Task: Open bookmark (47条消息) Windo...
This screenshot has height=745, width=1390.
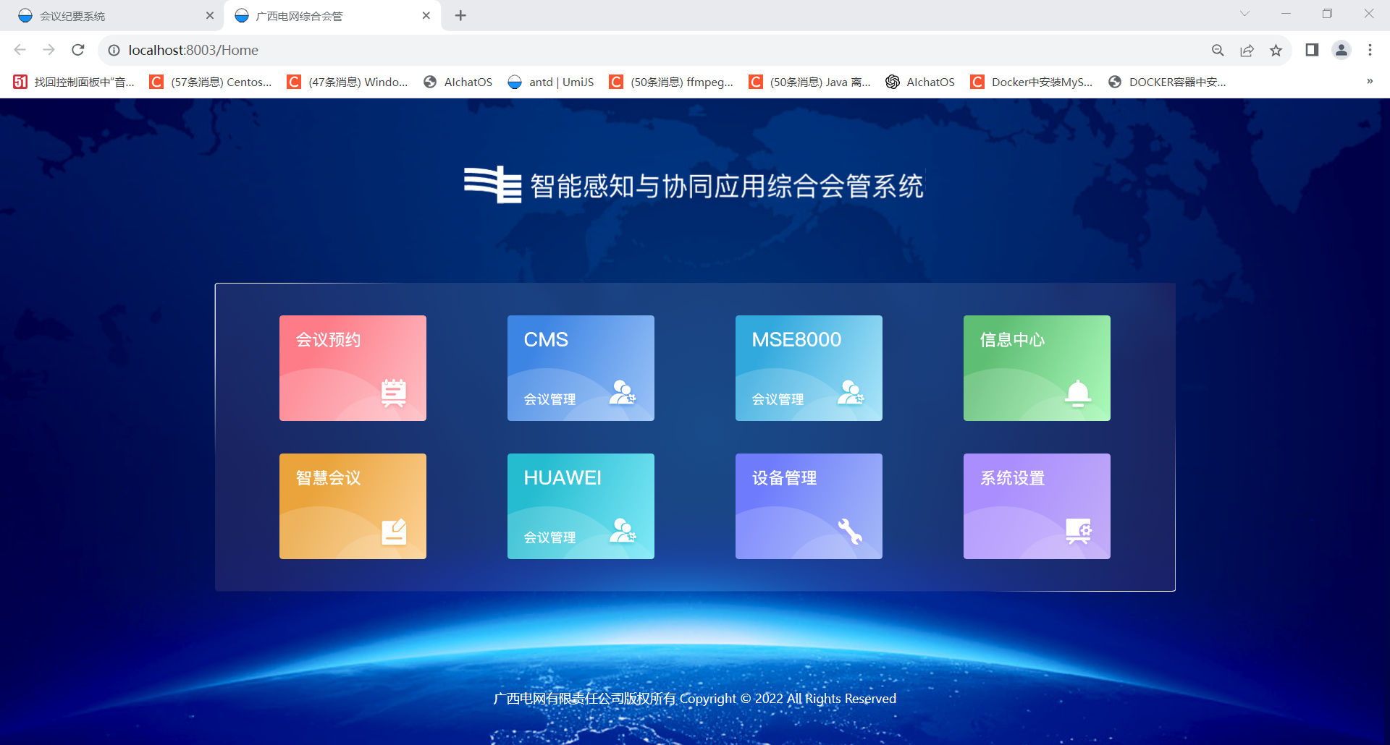Action: 347,82
